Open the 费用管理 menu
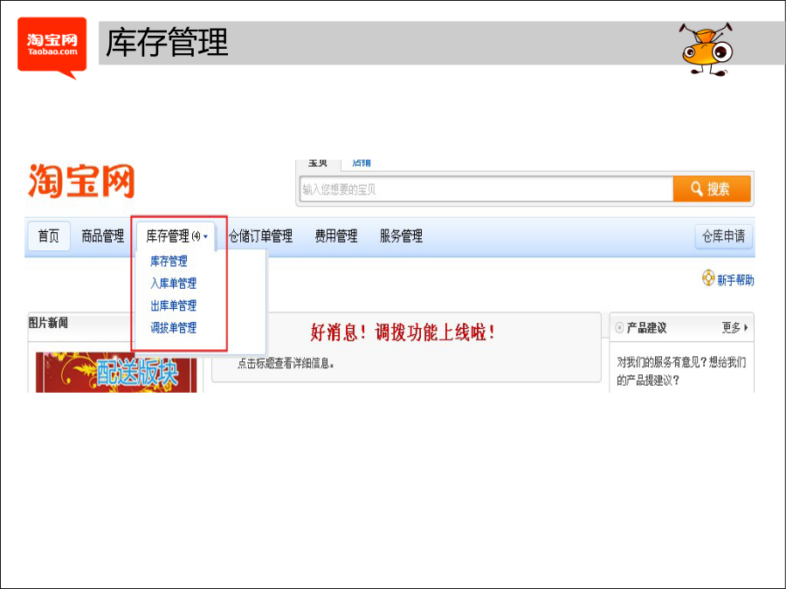Screen dimensions: 786x589 pos(336,236)
